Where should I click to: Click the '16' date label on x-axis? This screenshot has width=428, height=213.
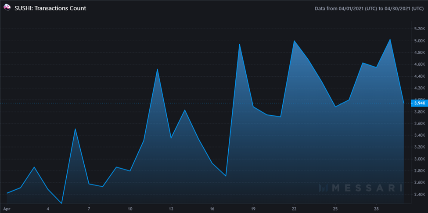coord(212,208)
